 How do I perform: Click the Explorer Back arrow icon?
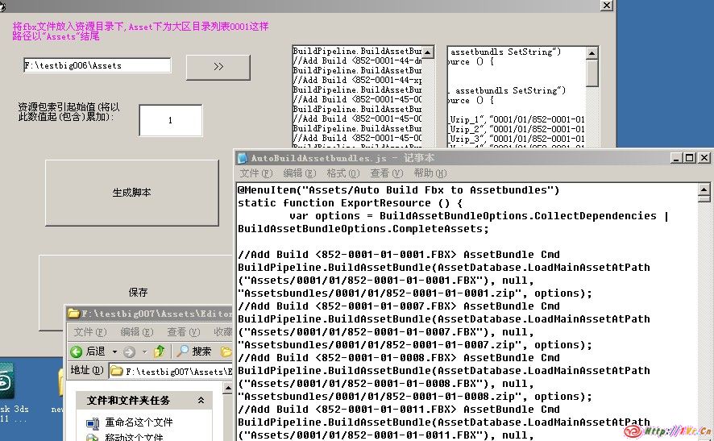pos(77,352)
